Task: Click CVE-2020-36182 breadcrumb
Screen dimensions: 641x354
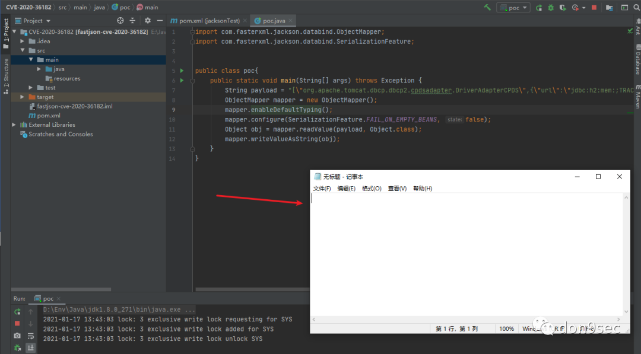Action: tap(28, 7)
